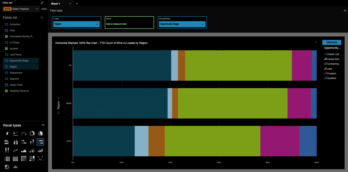Pick the AutoGraph lightning bolt icon
348x172 pixels.
[7, 134]
